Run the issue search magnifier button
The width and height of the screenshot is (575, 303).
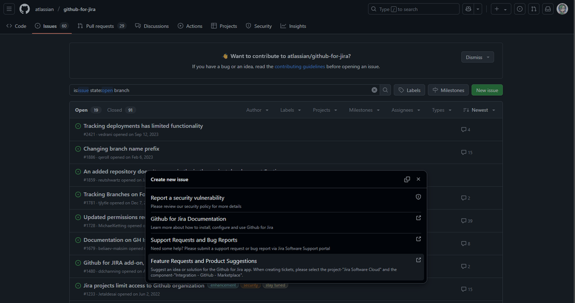pos(386,90)
